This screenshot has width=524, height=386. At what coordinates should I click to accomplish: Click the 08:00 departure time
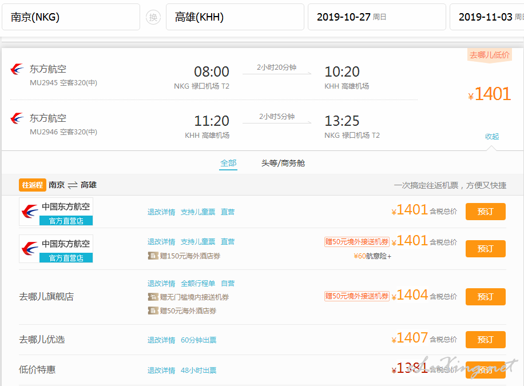coord(212,71)
